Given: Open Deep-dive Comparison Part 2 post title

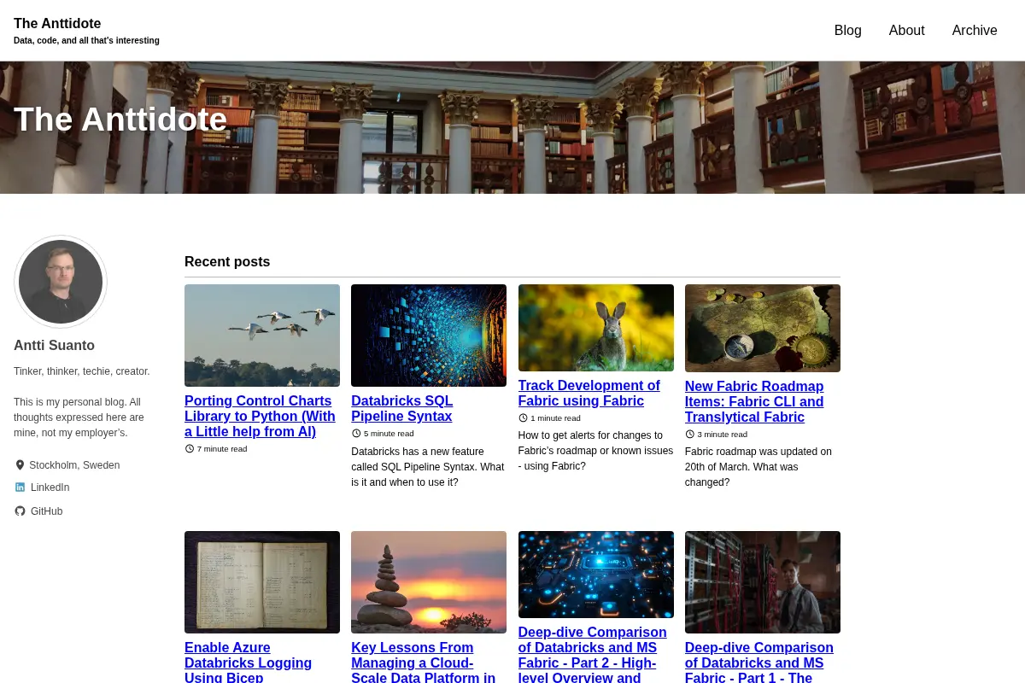Looking at the screenshot, I should (592, 654).
